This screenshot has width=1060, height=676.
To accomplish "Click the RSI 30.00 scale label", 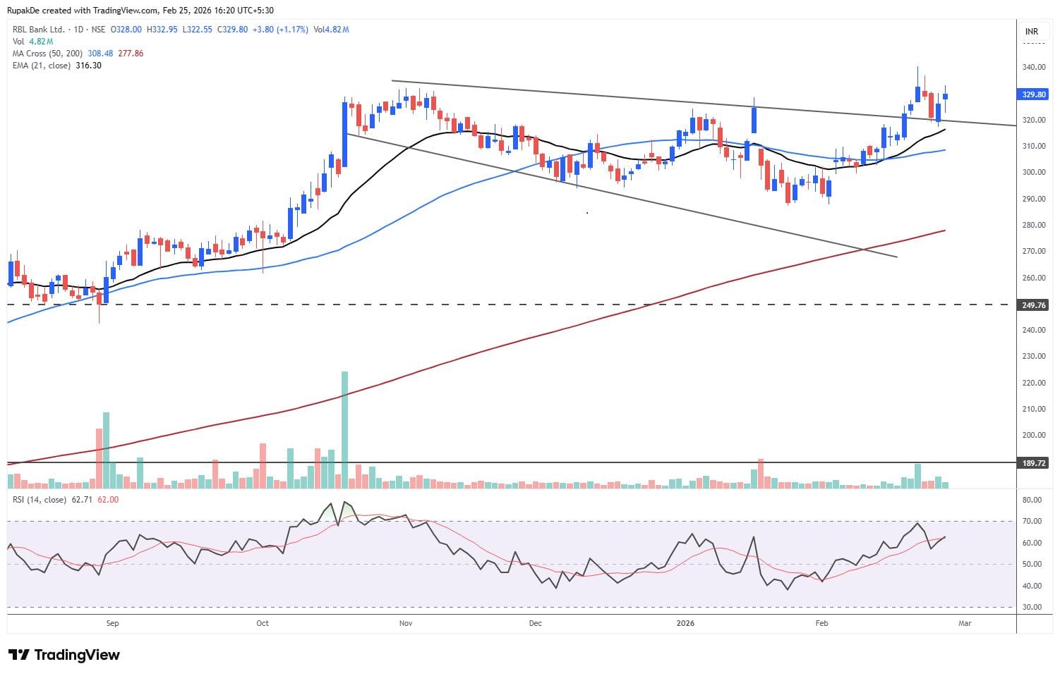I will click(x=1032, y=608).
